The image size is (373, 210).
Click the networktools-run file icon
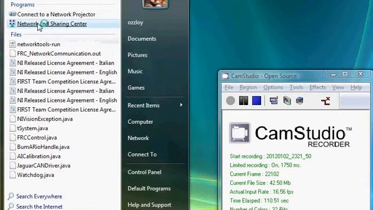(x=12, y=44)
